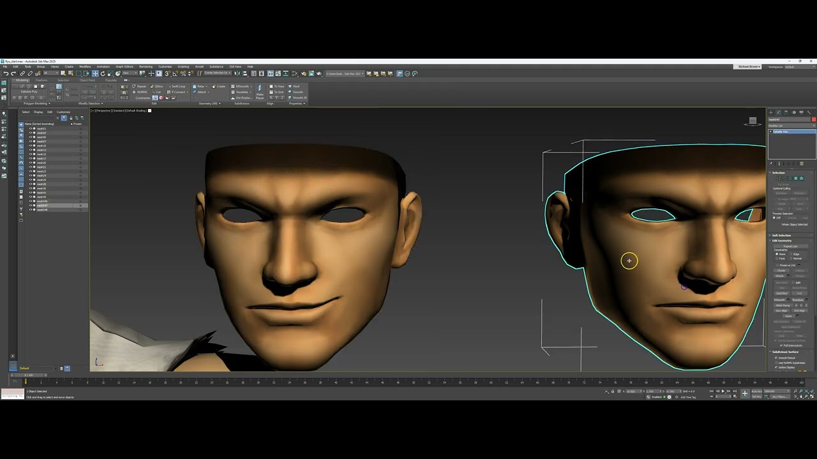Collapse the Subdivision Surface rollout
The image size is (817, 459).
[784, 352]
